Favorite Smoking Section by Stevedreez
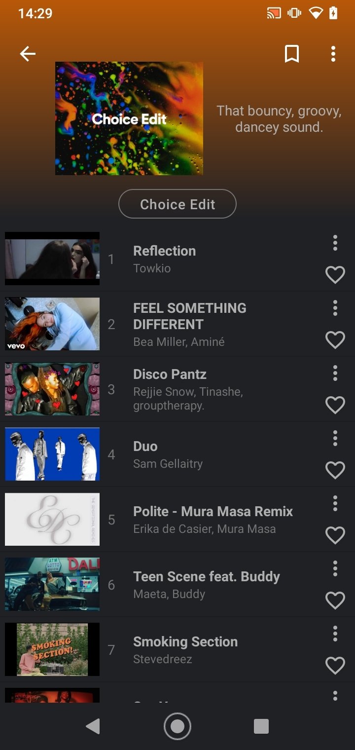The image size is (355, 750). [x=335, y=666]
